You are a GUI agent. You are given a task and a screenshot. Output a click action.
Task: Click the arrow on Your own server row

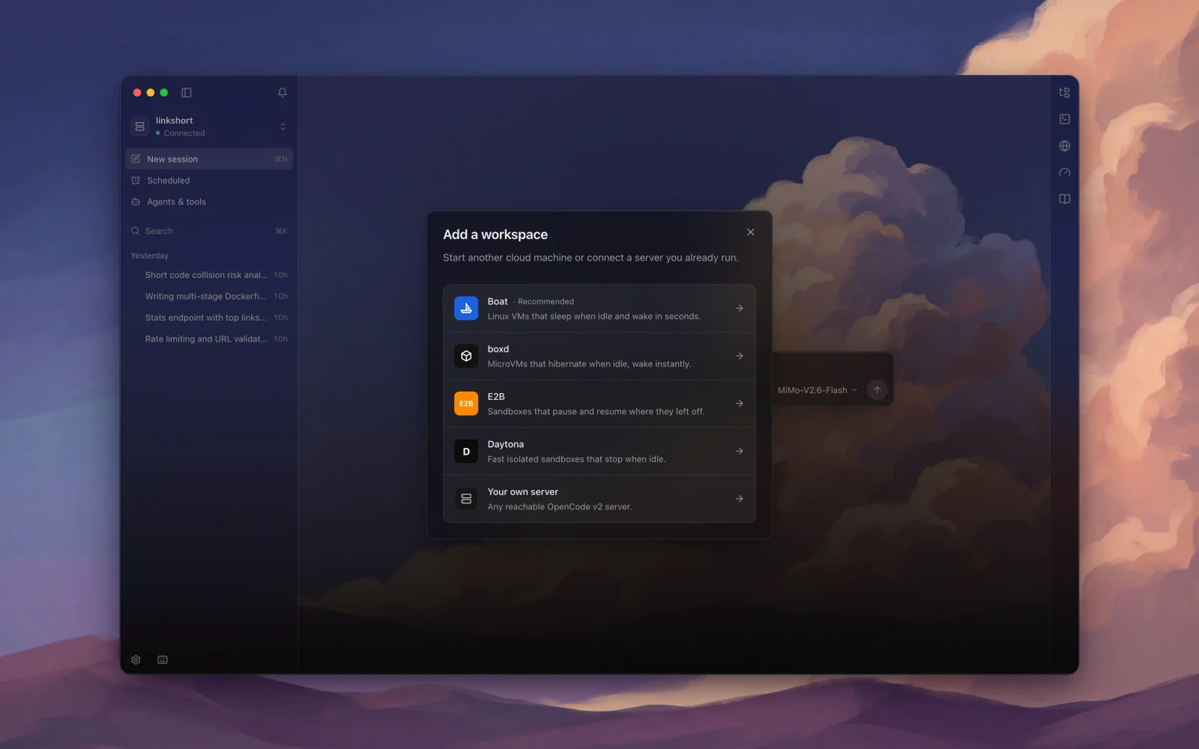pyautogui.click(x=740, y=499)
